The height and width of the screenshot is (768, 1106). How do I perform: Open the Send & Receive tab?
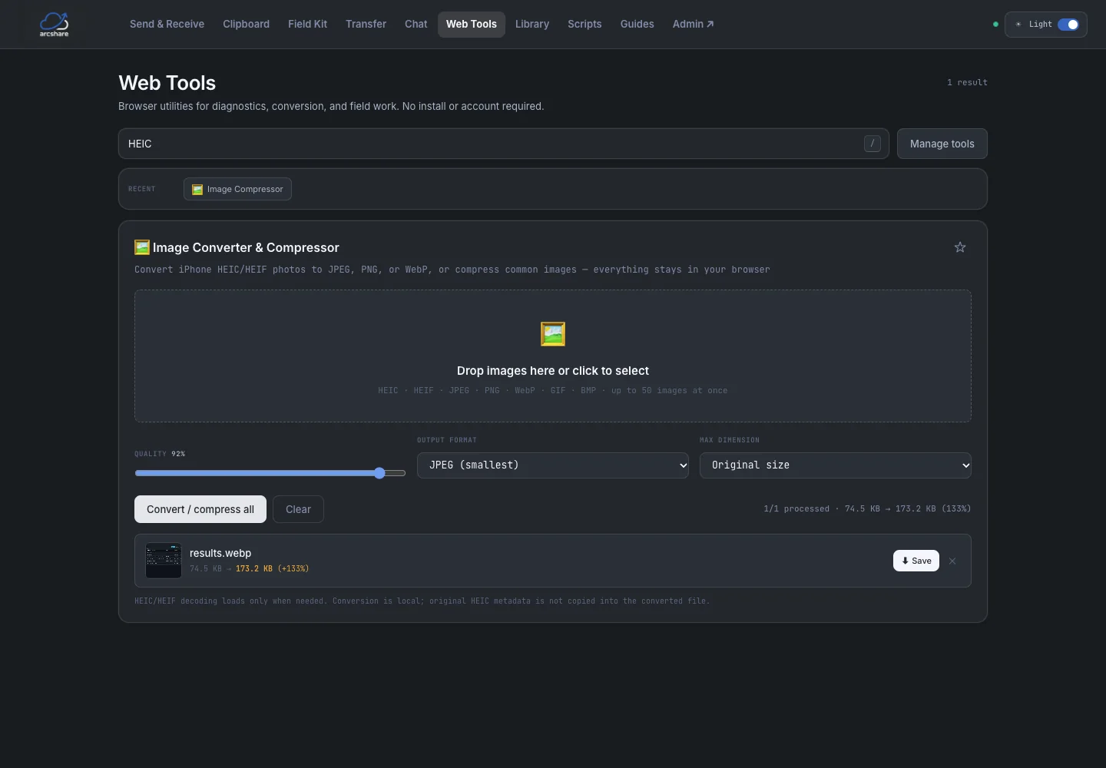(167, 25)
